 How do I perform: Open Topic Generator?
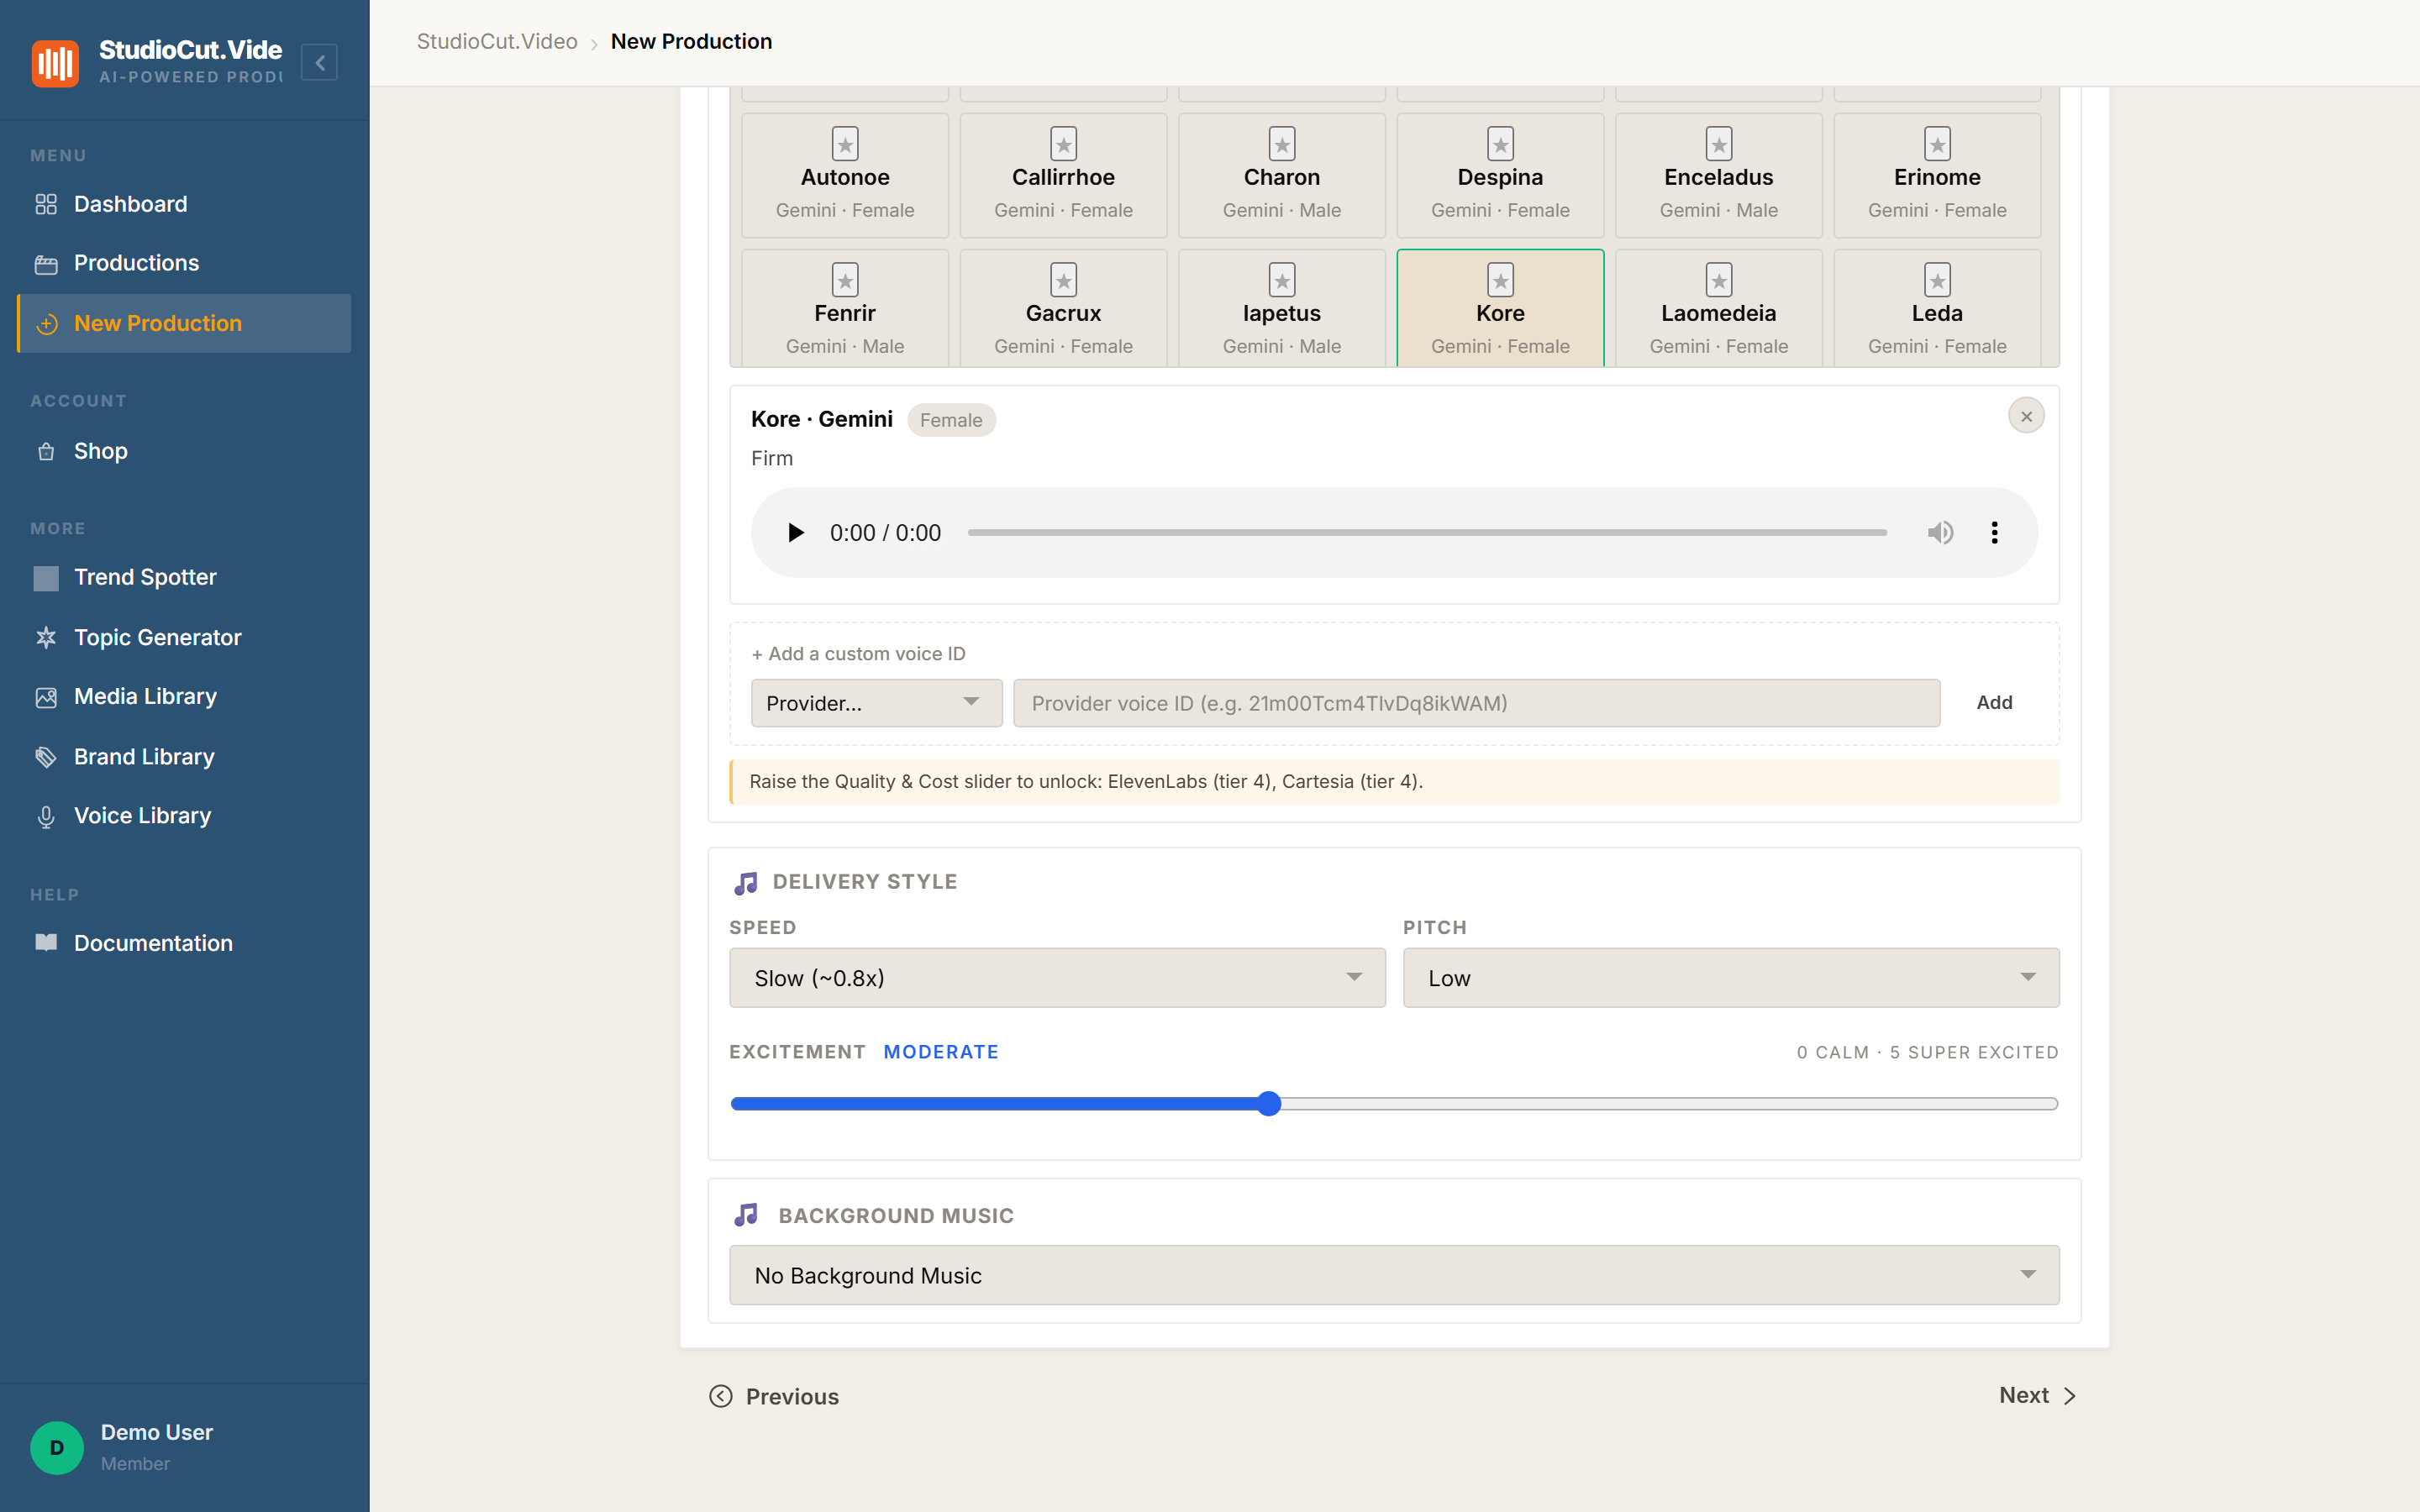point(184,637)
